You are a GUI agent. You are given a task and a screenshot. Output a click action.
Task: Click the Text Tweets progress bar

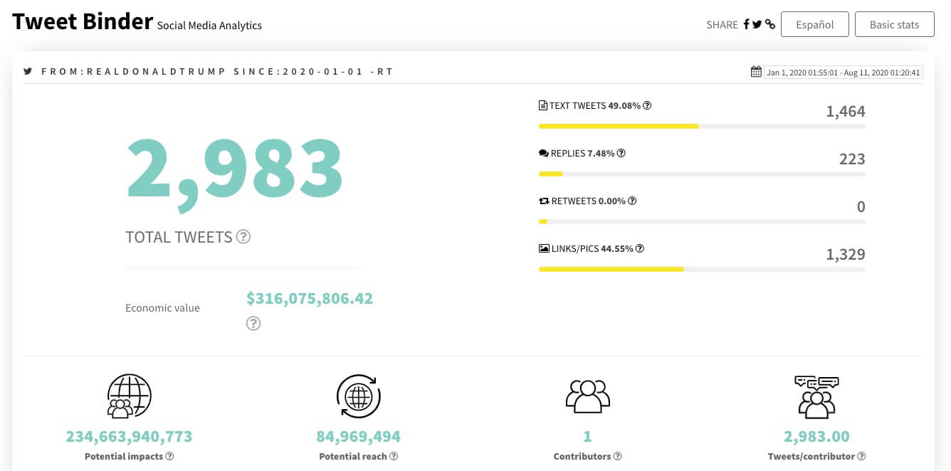pyautogui.click(x=702, y=126)
